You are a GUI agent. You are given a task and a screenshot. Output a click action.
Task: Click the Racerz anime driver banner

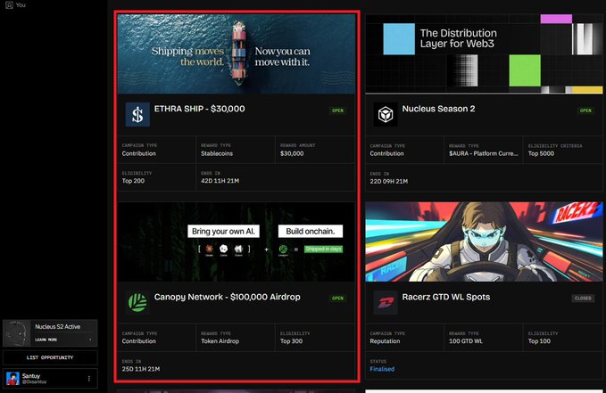[485, 242]
